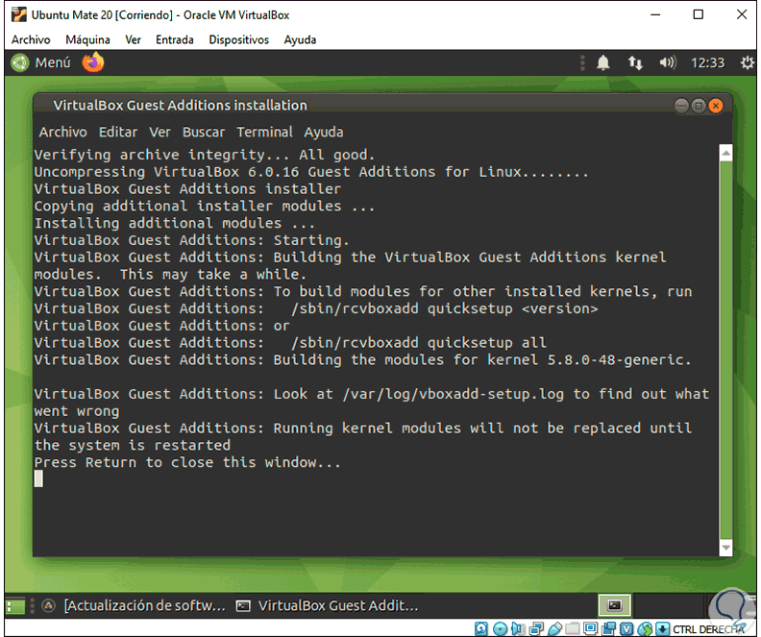The height and width of the screenshot is (637, 761).
Task: Click the terminal cursor block
Action: [x=38, y=478]
